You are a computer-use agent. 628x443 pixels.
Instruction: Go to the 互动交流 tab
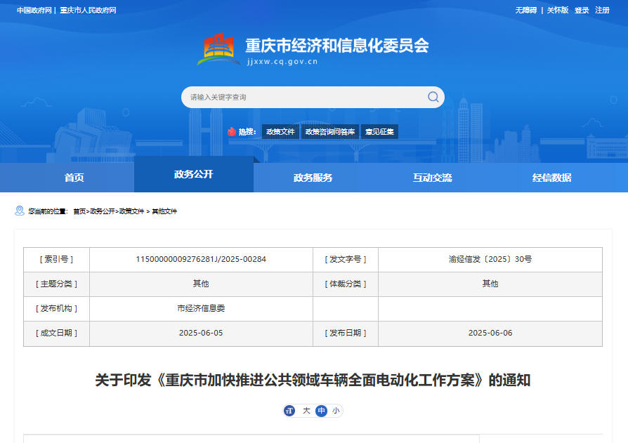tap(432, 178)
